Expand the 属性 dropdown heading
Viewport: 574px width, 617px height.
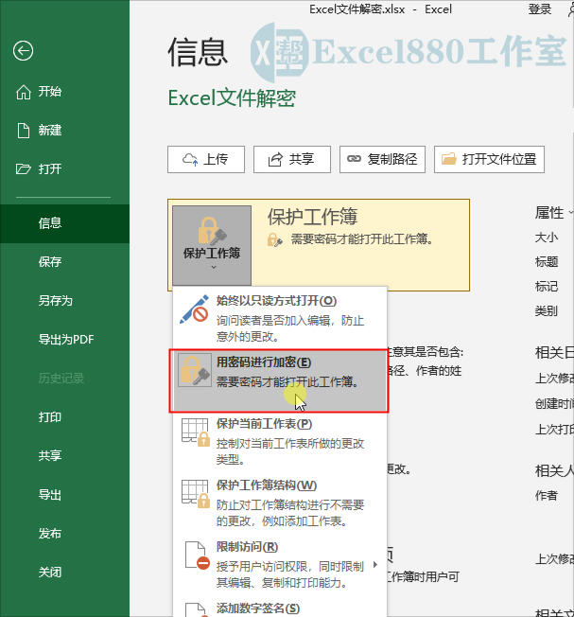pyautogui.click(x=554, y=213)
